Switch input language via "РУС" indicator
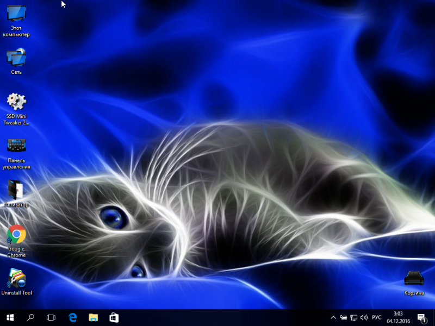Image resolution: width=435 pixels, height=326 pixels. (x=376, y=318)
